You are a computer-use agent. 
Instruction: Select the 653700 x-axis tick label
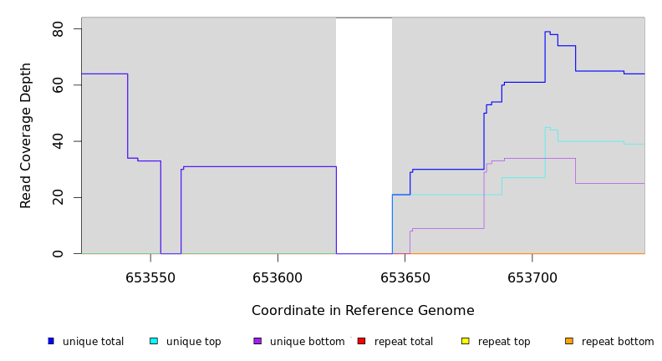tap(532, 277)
